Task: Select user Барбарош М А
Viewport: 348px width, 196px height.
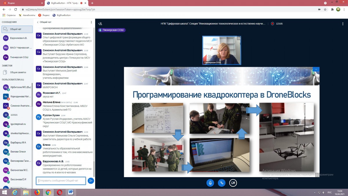Action: [x=17, y=143]
